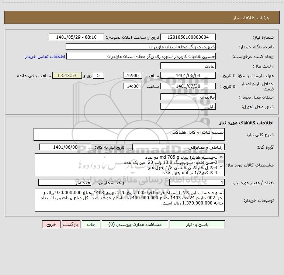Select line '2-منبع تغذیه سوئیچینگ 13.8 ولت'

coord(170,162)
